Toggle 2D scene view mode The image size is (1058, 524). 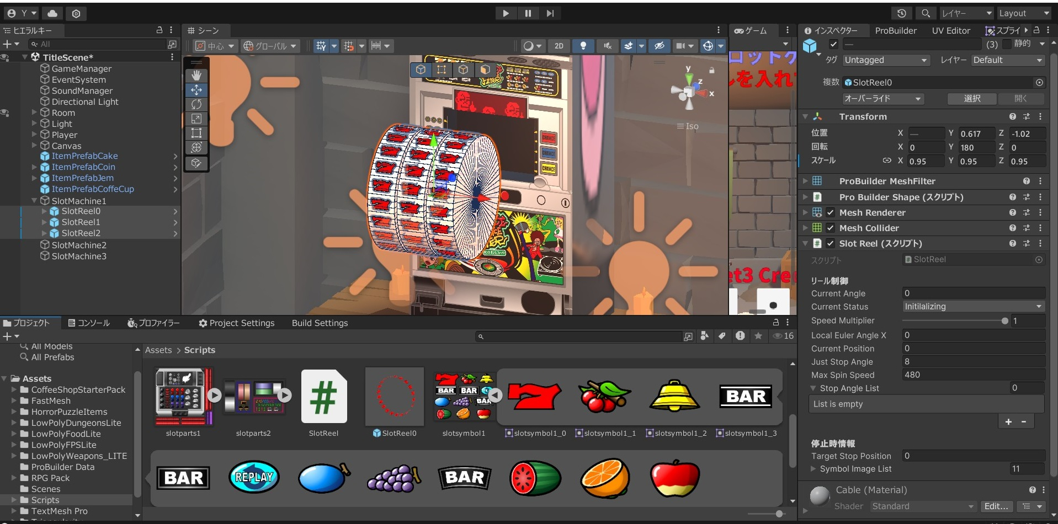pyautogui.click(x=559, y=46)
